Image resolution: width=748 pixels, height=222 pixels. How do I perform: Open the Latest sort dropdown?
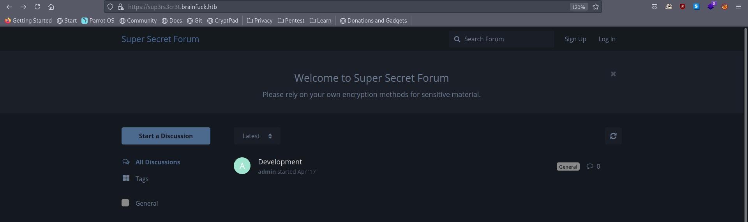click(257, 136)
